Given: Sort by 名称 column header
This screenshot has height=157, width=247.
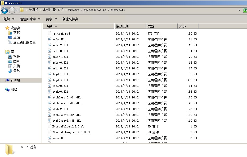Looking at the screenshot, I should [x=78, y=26].
